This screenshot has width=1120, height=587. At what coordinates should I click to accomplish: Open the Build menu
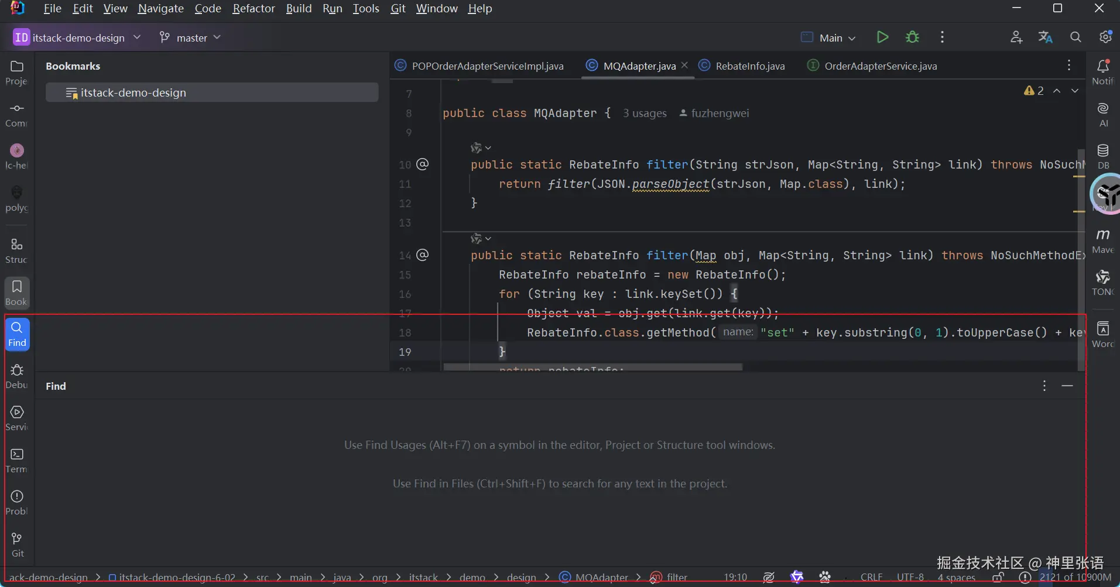[x=299, y=8]
